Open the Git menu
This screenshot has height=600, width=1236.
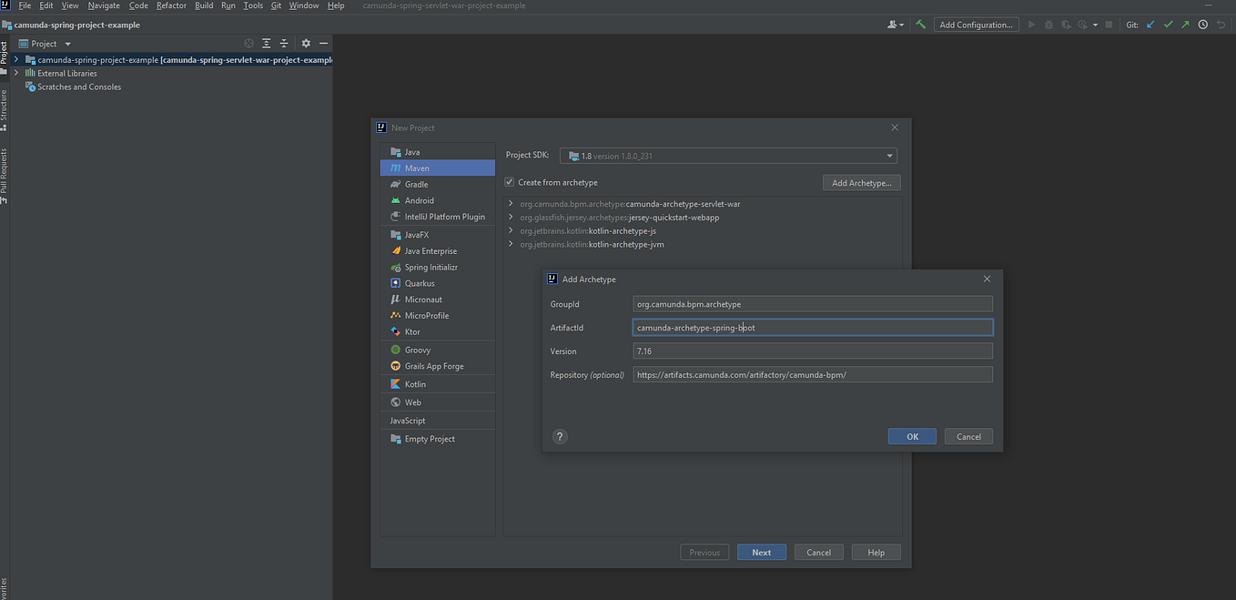[275, 5]
